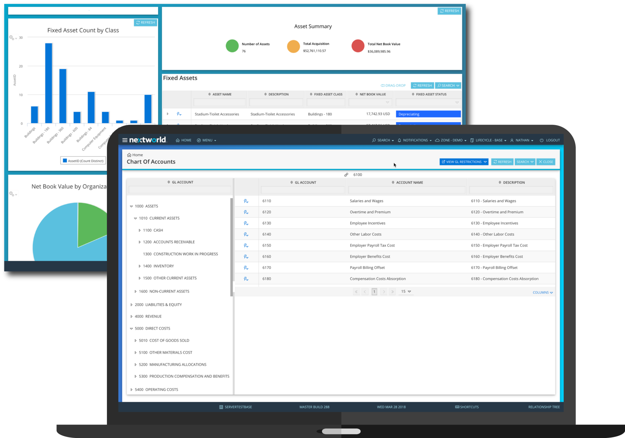
Task: Open VIEW GL RESTRICTIONS dropdown button
Action: pos(464,162)
